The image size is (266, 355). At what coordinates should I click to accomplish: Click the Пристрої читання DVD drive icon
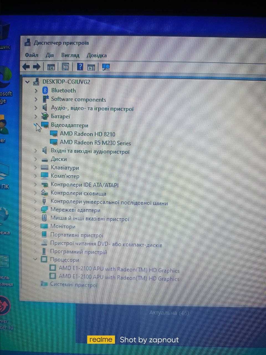click(x=44, y=243)
